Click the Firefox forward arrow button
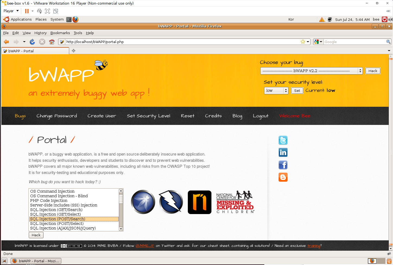The image size is (393, 265). click(16, 42)
